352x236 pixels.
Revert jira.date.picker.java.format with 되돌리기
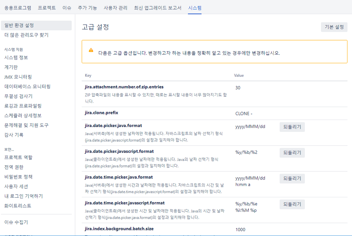click(292, 127)
